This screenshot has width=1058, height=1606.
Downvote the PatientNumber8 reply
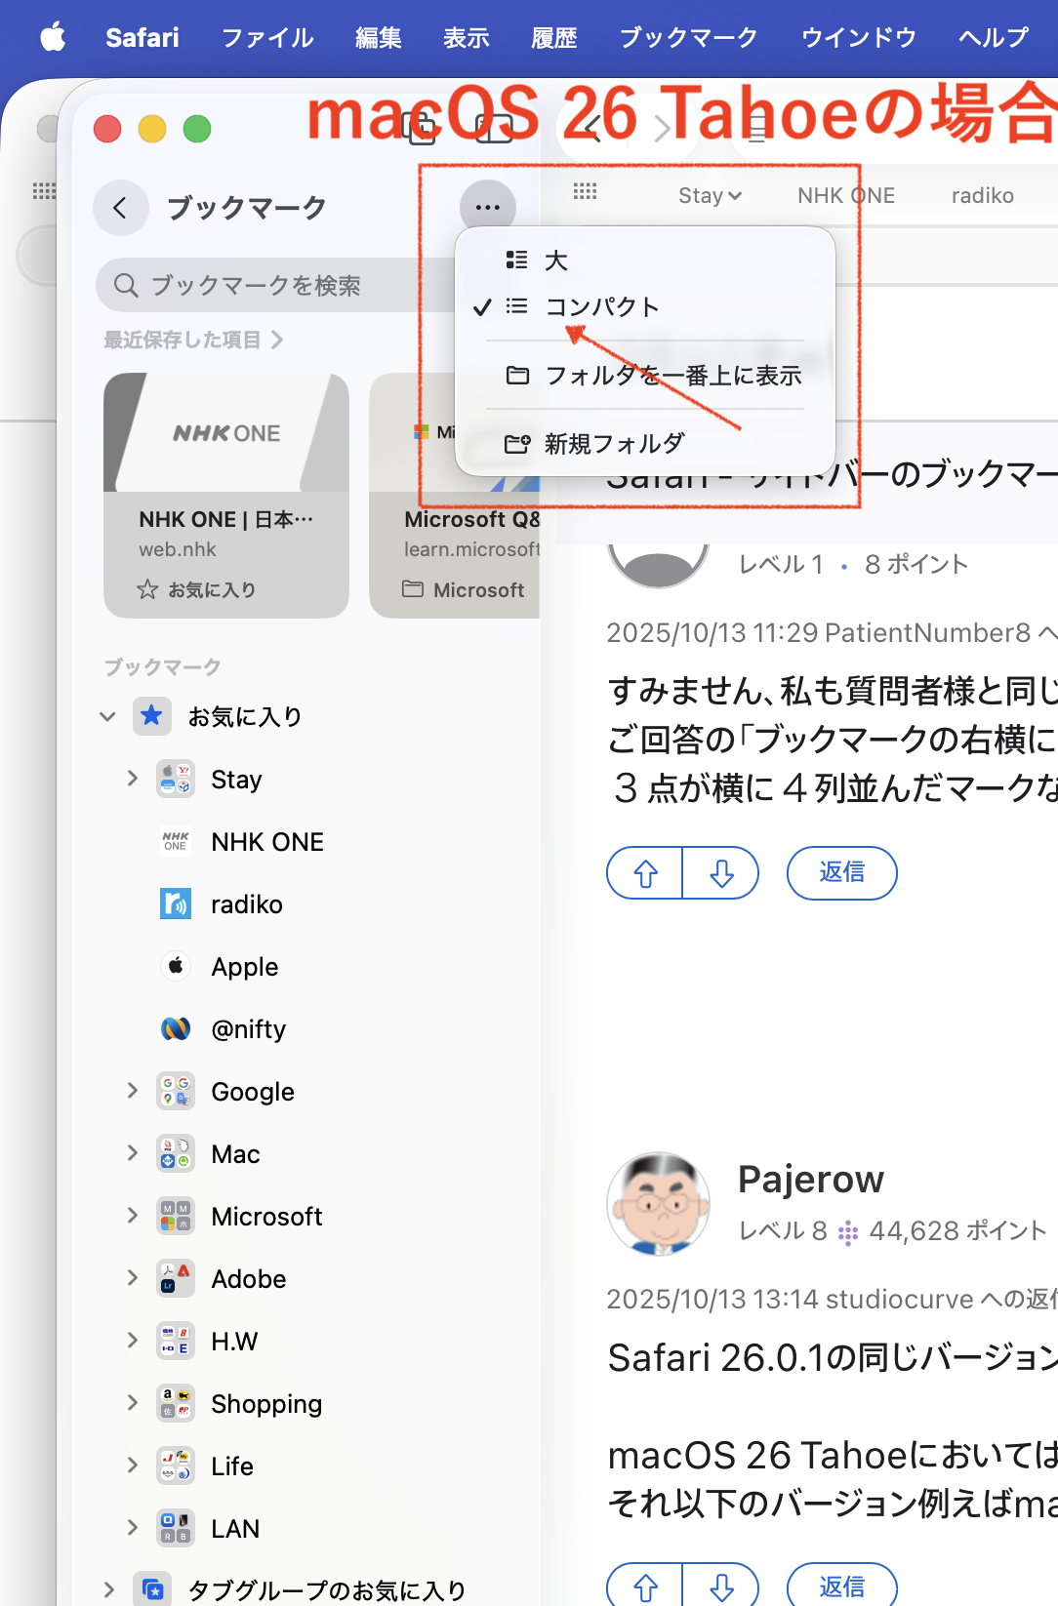(721, 872)
